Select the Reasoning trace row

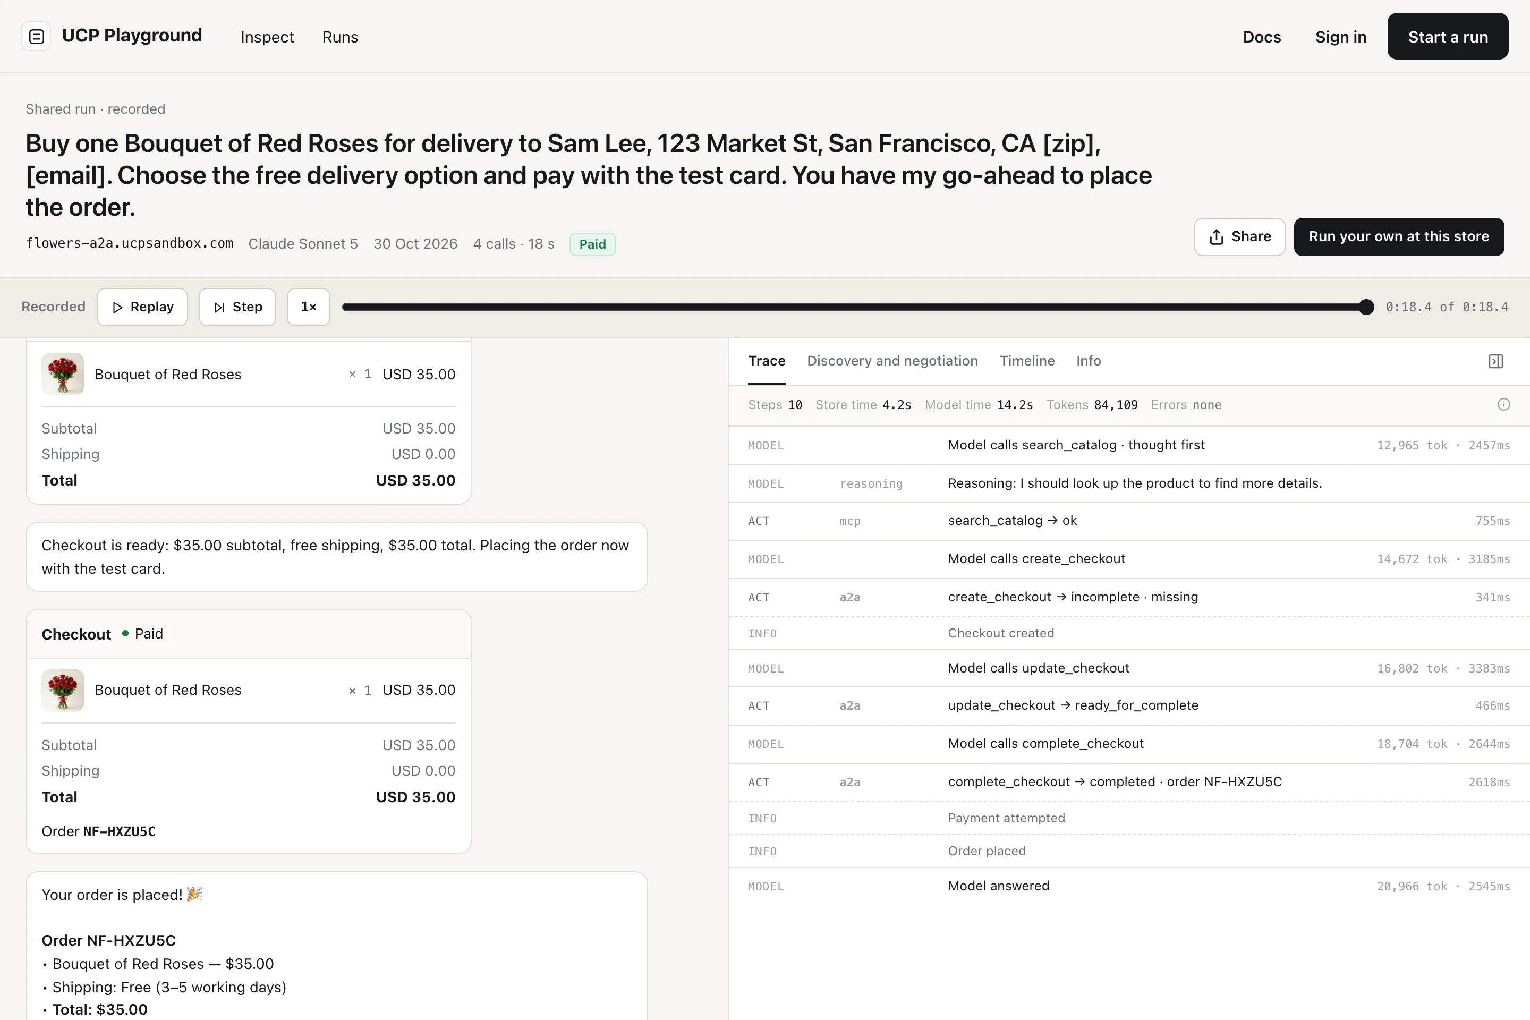[x=1128, y=483]
